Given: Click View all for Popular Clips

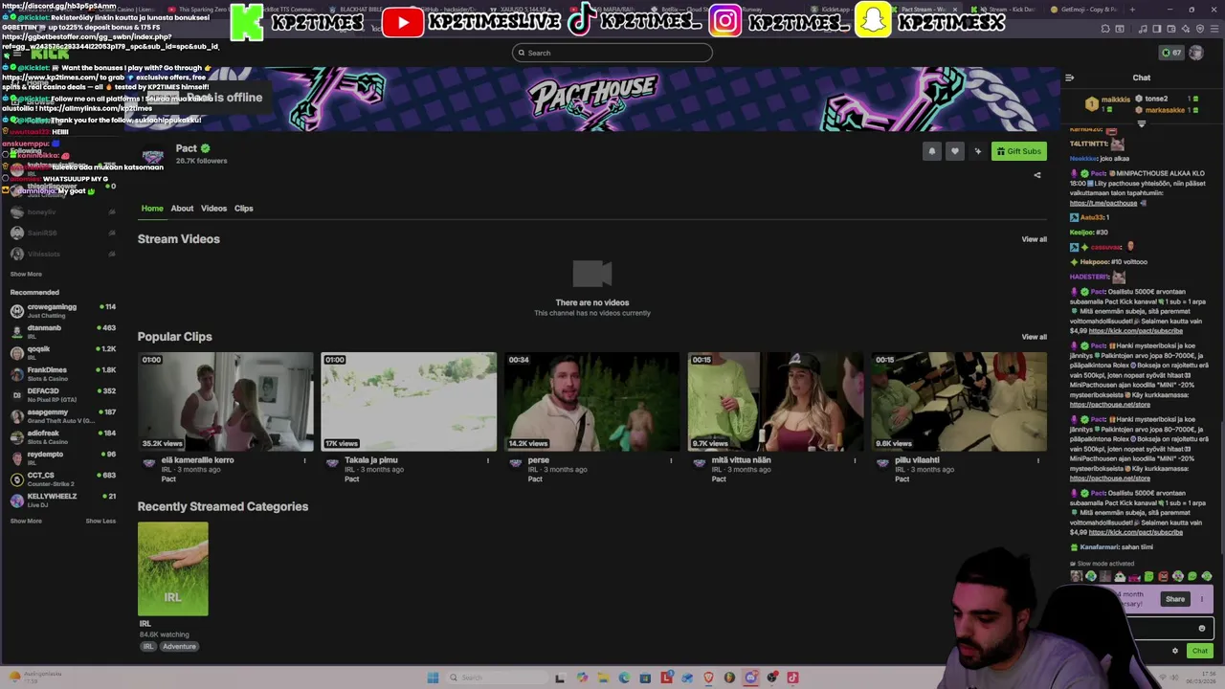Looking at the screenshot, I should pos(1034,337).
